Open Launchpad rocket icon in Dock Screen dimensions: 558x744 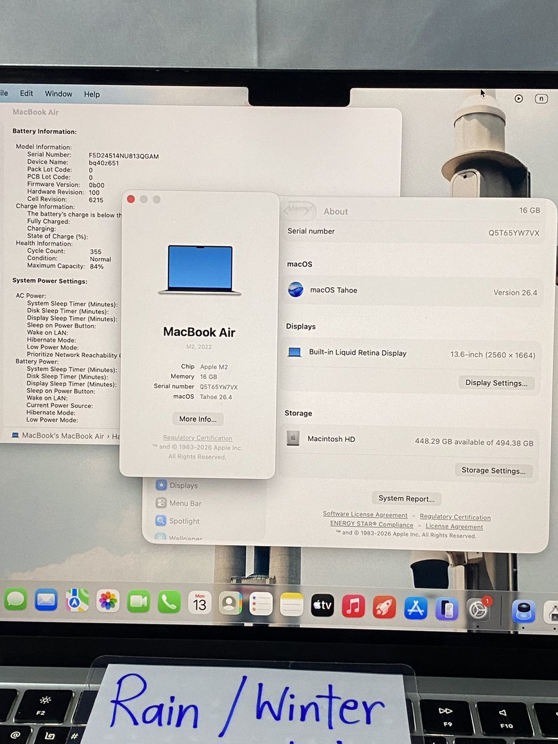pos(384,606)
